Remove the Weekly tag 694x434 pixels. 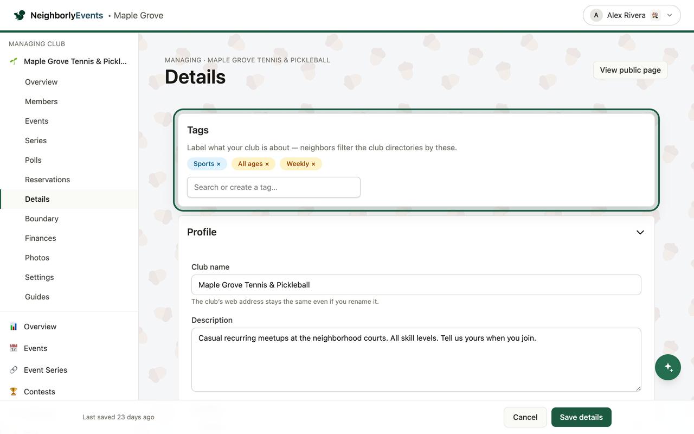click(x=313, y=164)
